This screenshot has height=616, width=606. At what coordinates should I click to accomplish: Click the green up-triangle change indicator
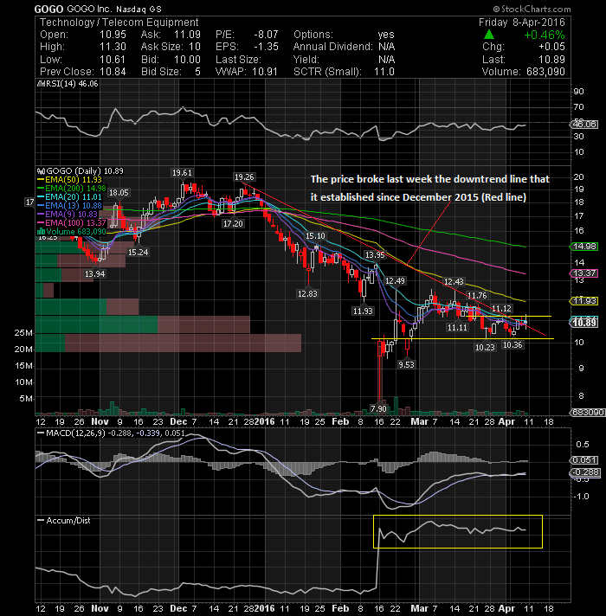coord(488,35)
